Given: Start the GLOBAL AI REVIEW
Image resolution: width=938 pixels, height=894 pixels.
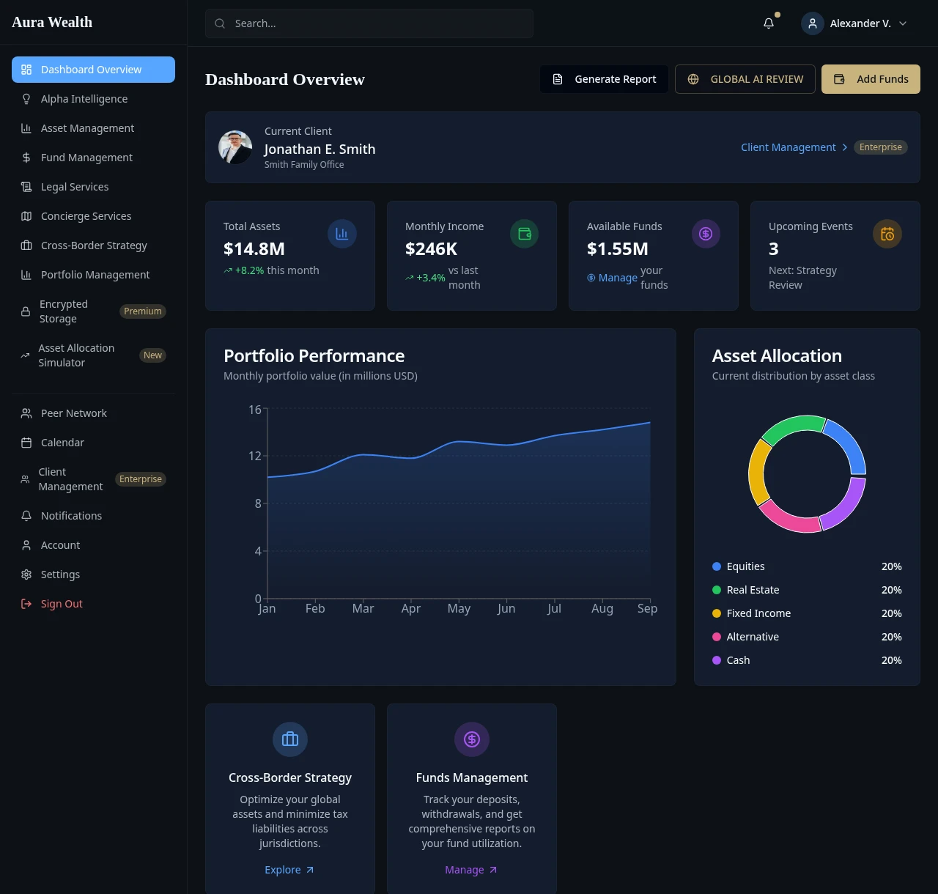Looking at the screenshot, I should pyautogui.click(x=745, y=79).
